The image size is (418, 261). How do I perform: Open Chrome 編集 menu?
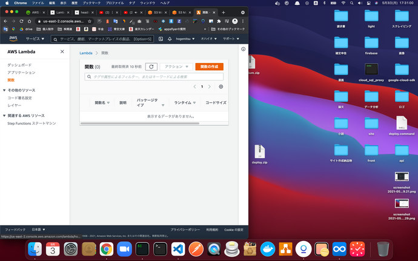52,3
